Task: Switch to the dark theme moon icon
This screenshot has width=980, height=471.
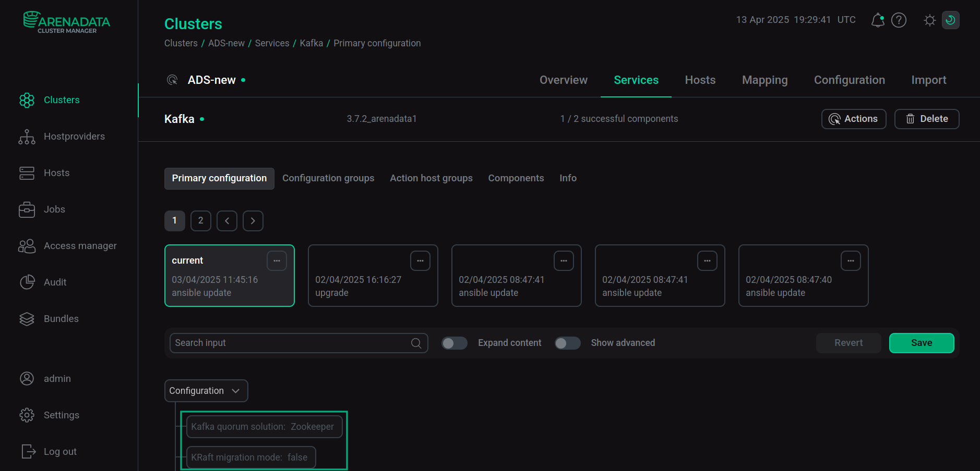Action: pos(950,20)
